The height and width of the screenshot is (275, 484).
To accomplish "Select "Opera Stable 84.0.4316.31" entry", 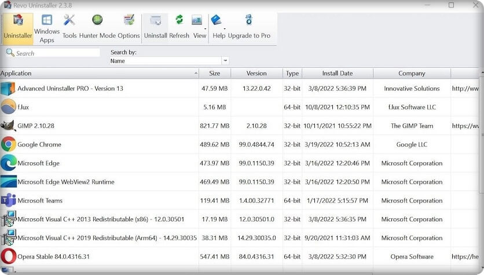I will (x=53, y=256).
